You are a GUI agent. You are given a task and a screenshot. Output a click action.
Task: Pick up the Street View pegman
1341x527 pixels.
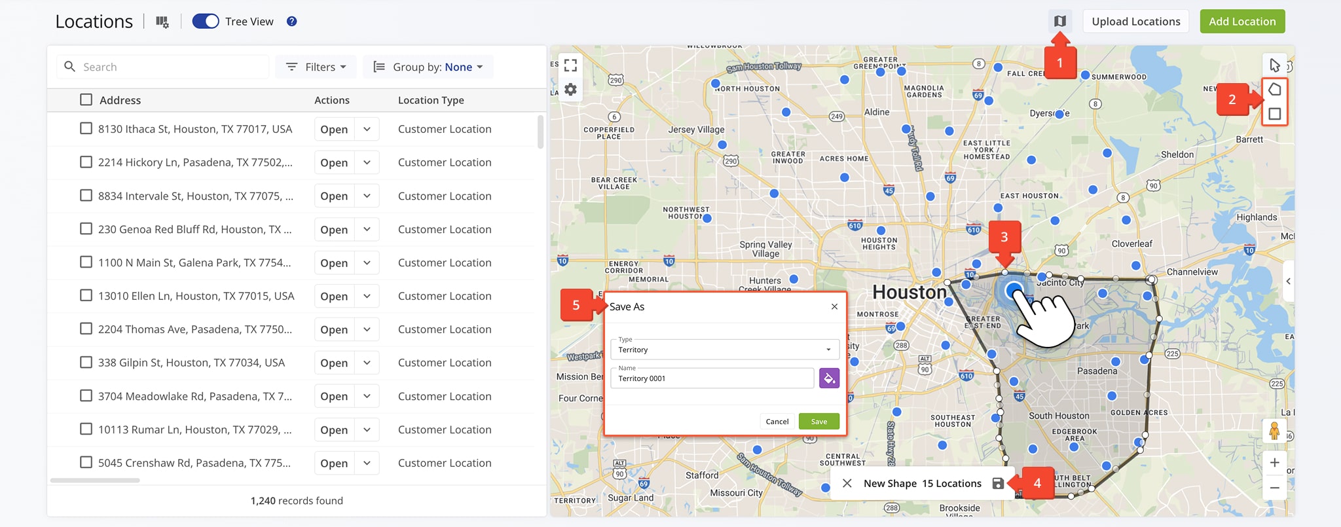tap(1274, 431)
